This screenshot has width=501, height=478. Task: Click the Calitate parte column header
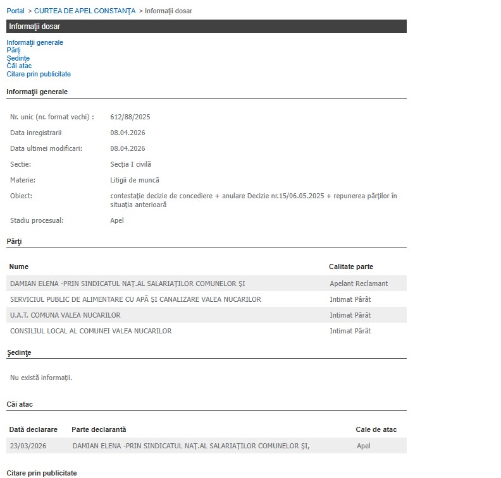pyautogui.click(x=350, y=266)
